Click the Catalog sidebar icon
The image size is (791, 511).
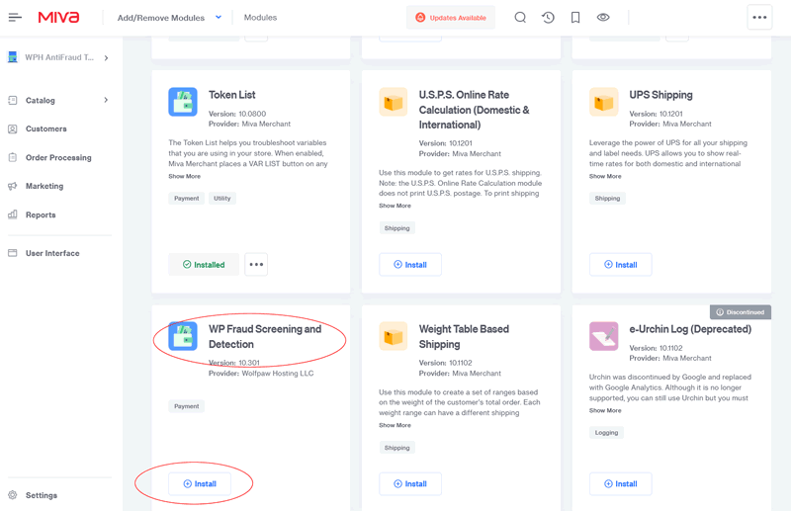coord(13,101)
